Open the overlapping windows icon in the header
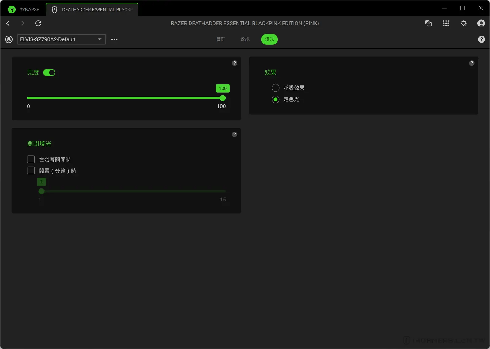490x349 pixels. pyautogui.click(x=428, y=23)
